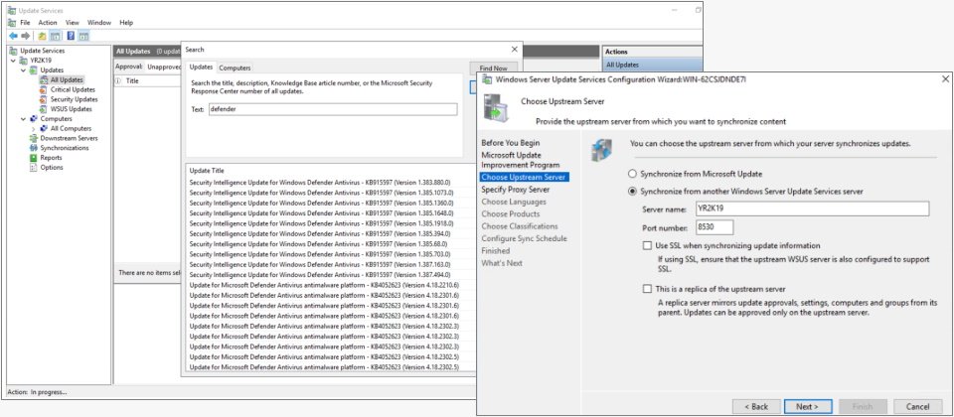Click Cancel in the configuration wizard

coord(917,407)
